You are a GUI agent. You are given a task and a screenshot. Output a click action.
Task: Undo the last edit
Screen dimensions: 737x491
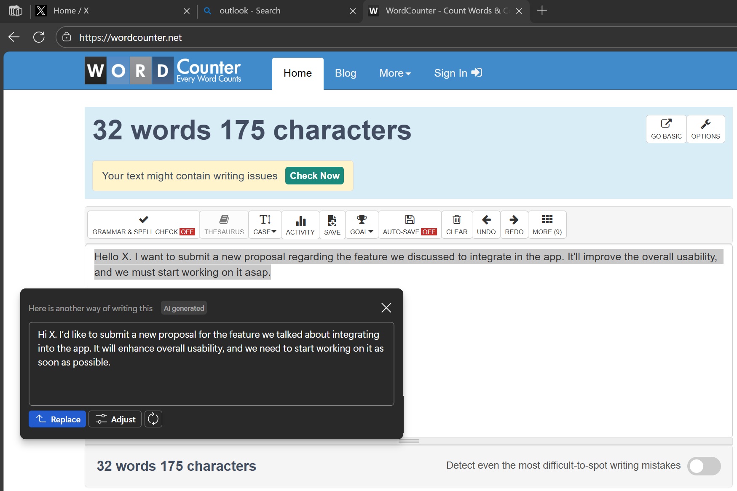pos(486,225)
